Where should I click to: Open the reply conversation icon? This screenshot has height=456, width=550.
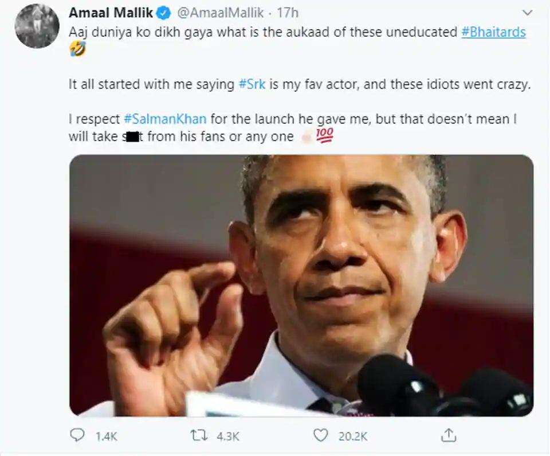[x=77, y=436]
